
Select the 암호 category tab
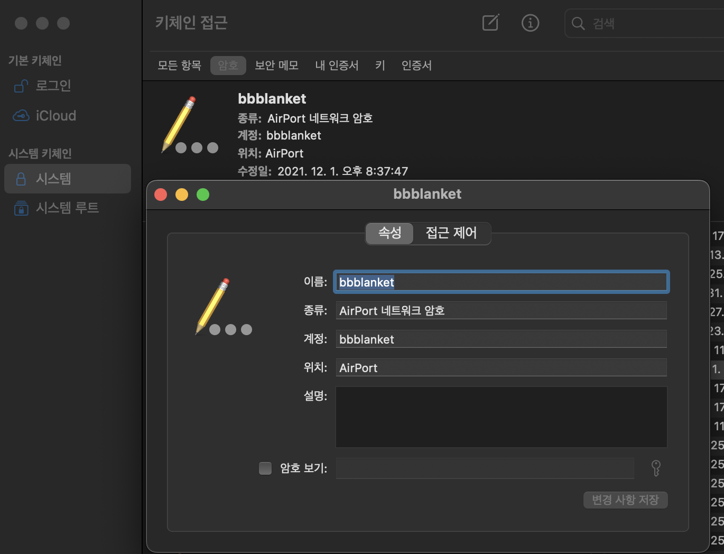pyautogui.click(x=228, y=66)
